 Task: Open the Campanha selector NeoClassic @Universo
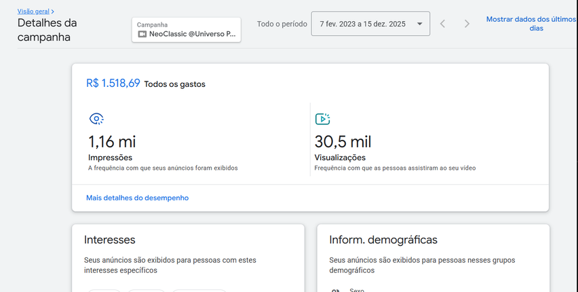[186, 30]
